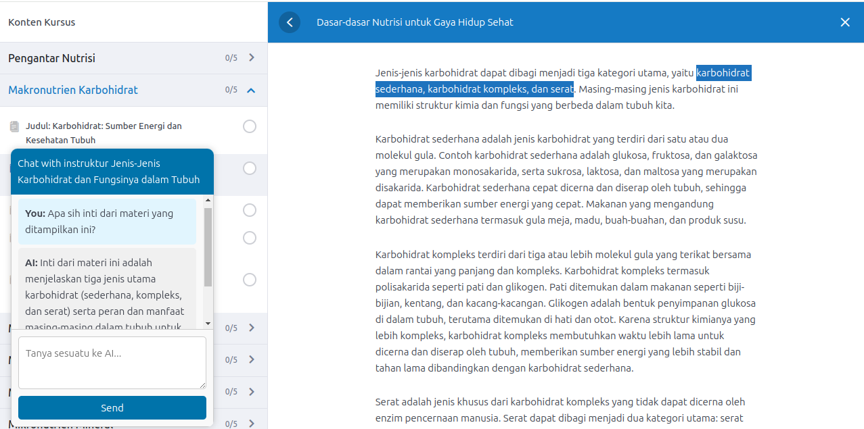Click the resize grip on the chat textarea
Screen dimensions: 864x429
tap(202, 384)
